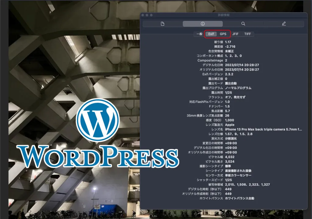Select the デジタル化時刻（秒以下） value 449
Viewport: 312px width, 219px height.
tap(228, 189)
